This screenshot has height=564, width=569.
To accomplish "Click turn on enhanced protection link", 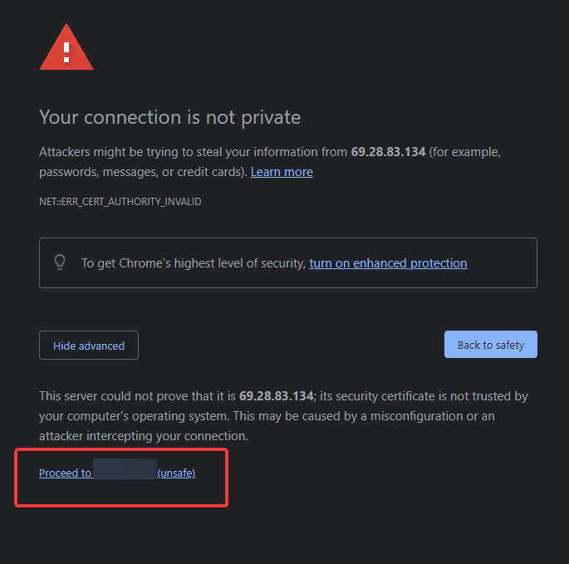I will click(388, 263).
